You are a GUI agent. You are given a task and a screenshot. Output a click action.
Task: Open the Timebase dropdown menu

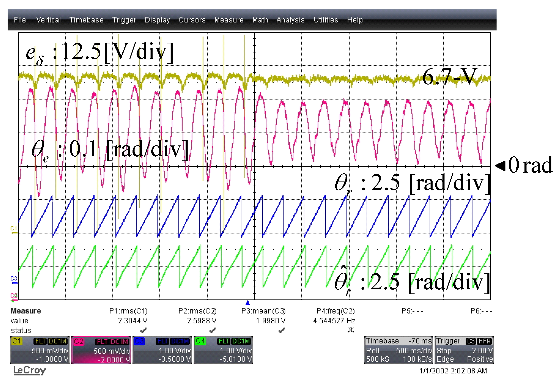(86, 20)
